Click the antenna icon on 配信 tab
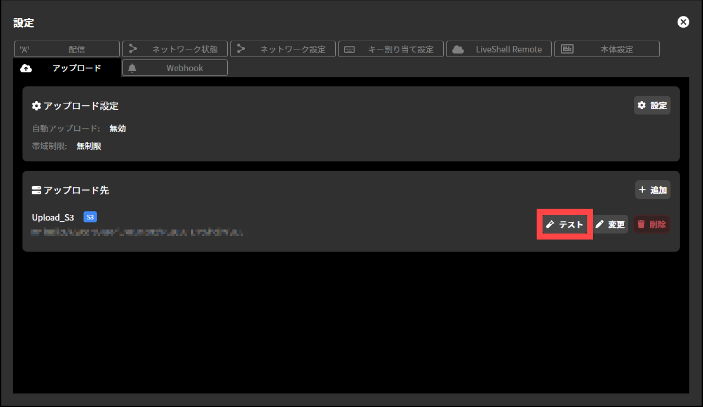703x407 pixels. pos(24,49)
